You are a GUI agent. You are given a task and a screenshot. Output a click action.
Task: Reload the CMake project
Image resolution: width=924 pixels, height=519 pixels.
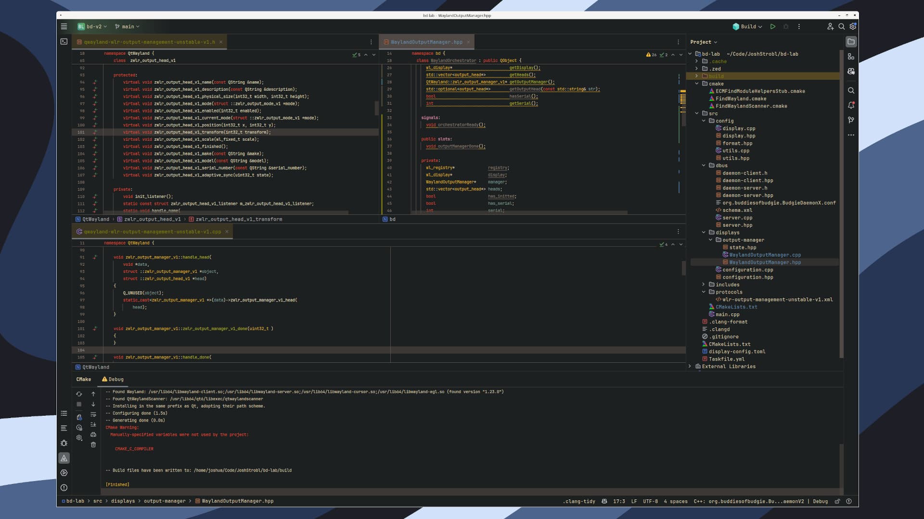tap(79, 394)
